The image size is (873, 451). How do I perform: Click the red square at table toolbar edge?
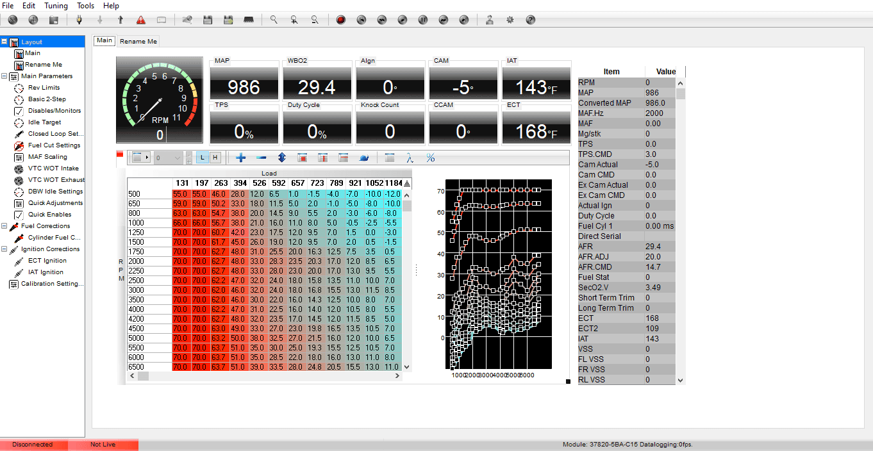119,154
